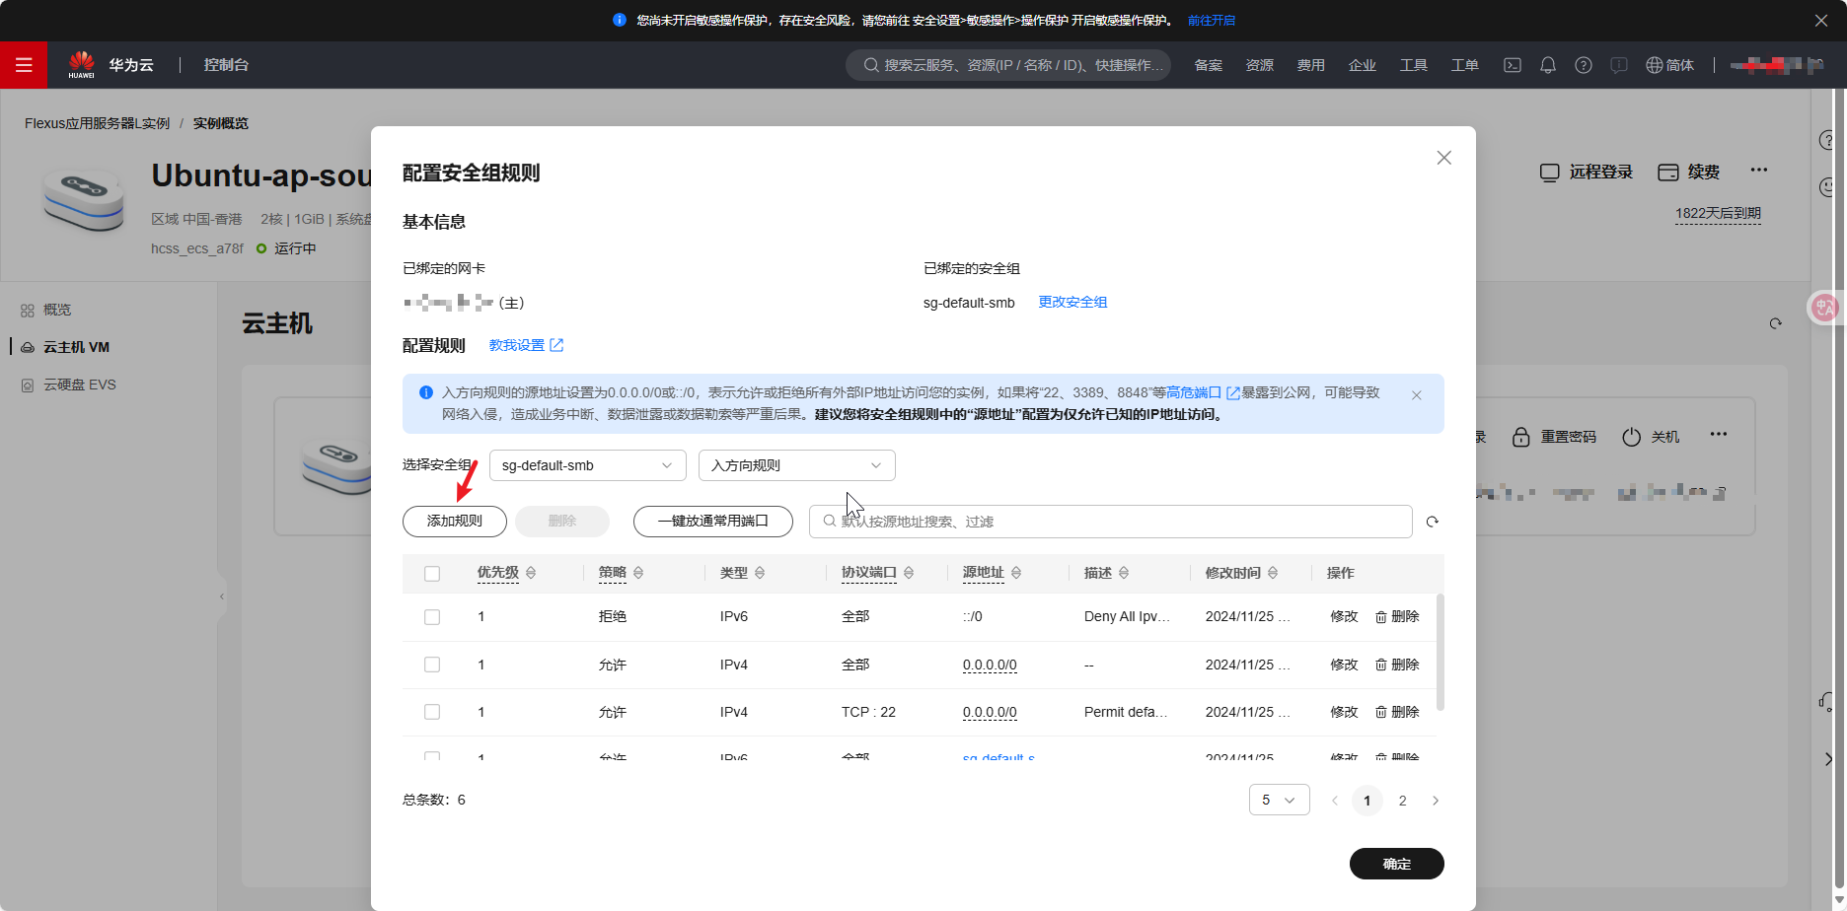This screenshot has width=1847, height=911.
Task: Check the TCP : 22 rule row
Action: (x=432, y=712)
